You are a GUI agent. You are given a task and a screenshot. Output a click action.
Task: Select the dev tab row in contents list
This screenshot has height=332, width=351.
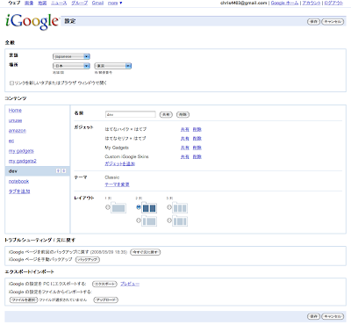pyautogui.click(x=37, y=171)
